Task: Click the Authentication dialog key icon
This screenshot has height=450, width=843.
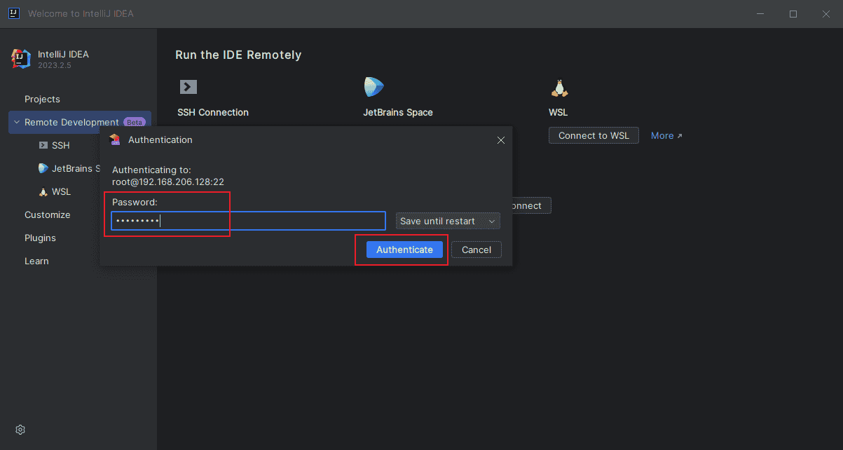Action: (115, 139)
